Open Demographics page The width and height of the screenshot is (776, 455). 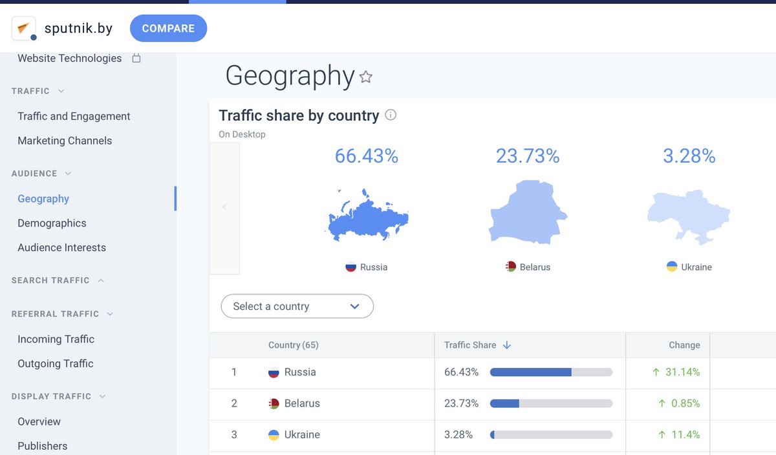pos(52,223)
